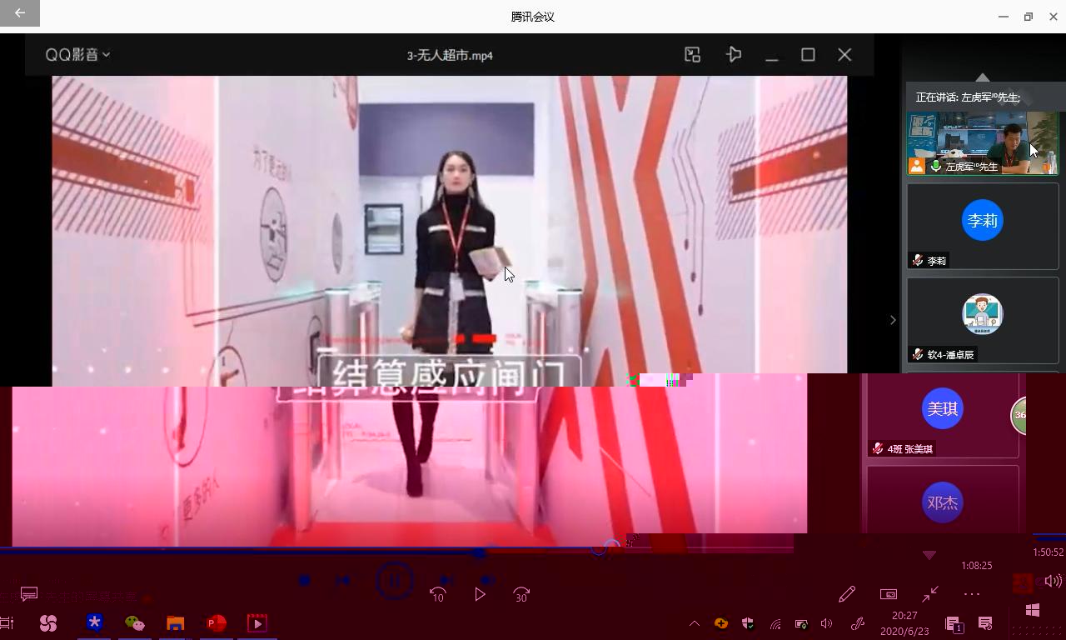Viewport: 1066px width, 640px height.
Task: Click the active mic icon beside 左虎军先生
Action: 936,167
